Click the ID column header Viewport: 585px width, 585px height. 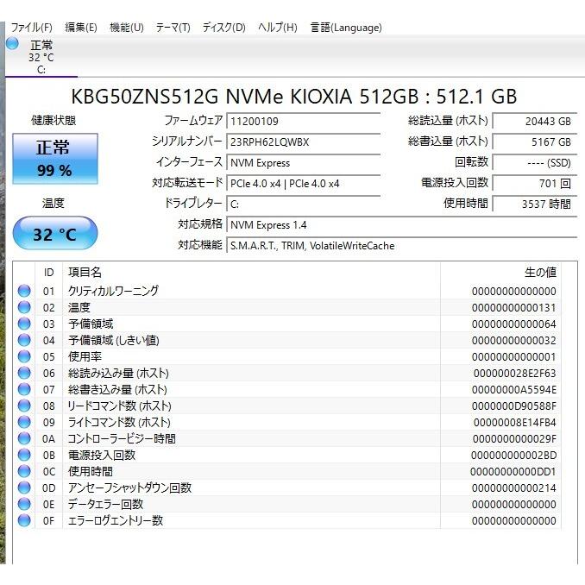[x=49, y=273]
